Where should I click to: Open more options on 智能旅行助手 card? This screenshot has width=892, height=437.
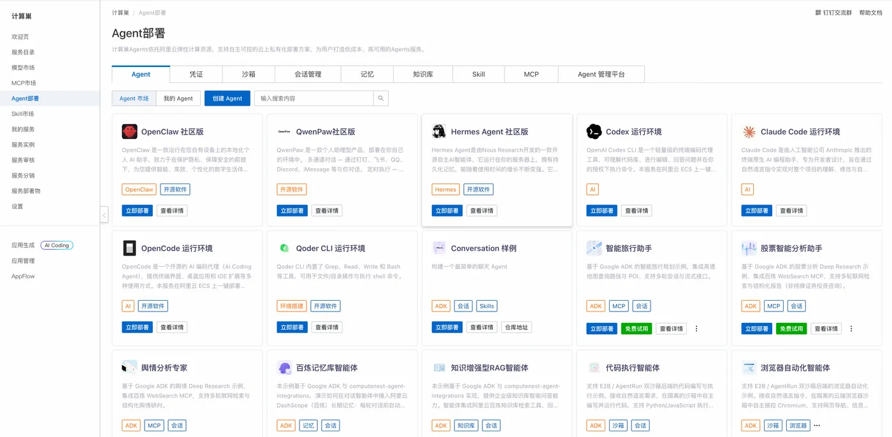click(696, 329)
